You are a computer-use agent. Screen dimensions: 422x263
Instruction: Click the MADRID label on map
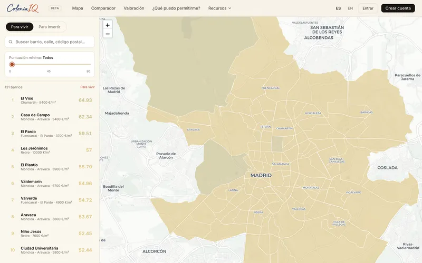click(261, 175)
